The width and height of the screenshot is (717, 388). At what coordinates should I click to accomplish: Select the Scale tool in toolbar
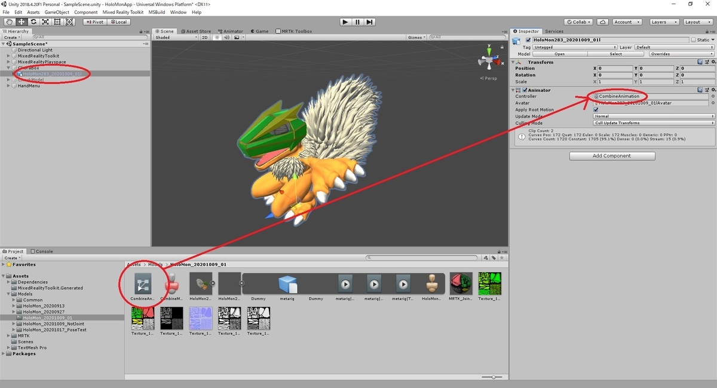[45, 21]
